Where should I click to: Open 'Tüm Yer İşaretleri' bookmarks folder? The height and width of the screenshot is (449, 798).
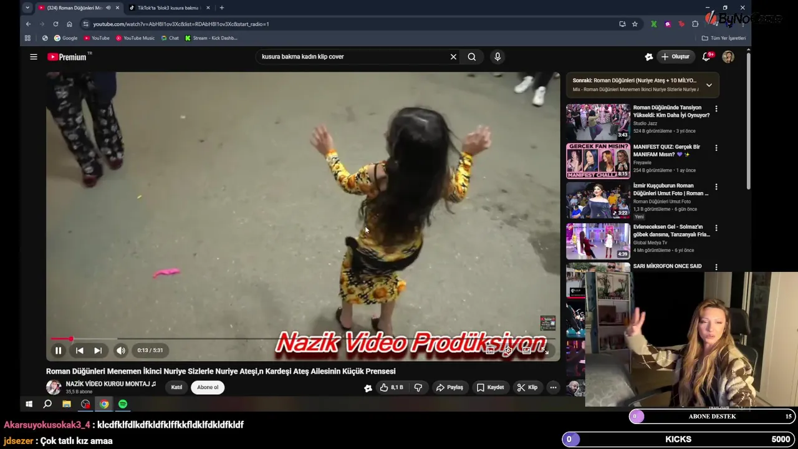click(724, 38)
